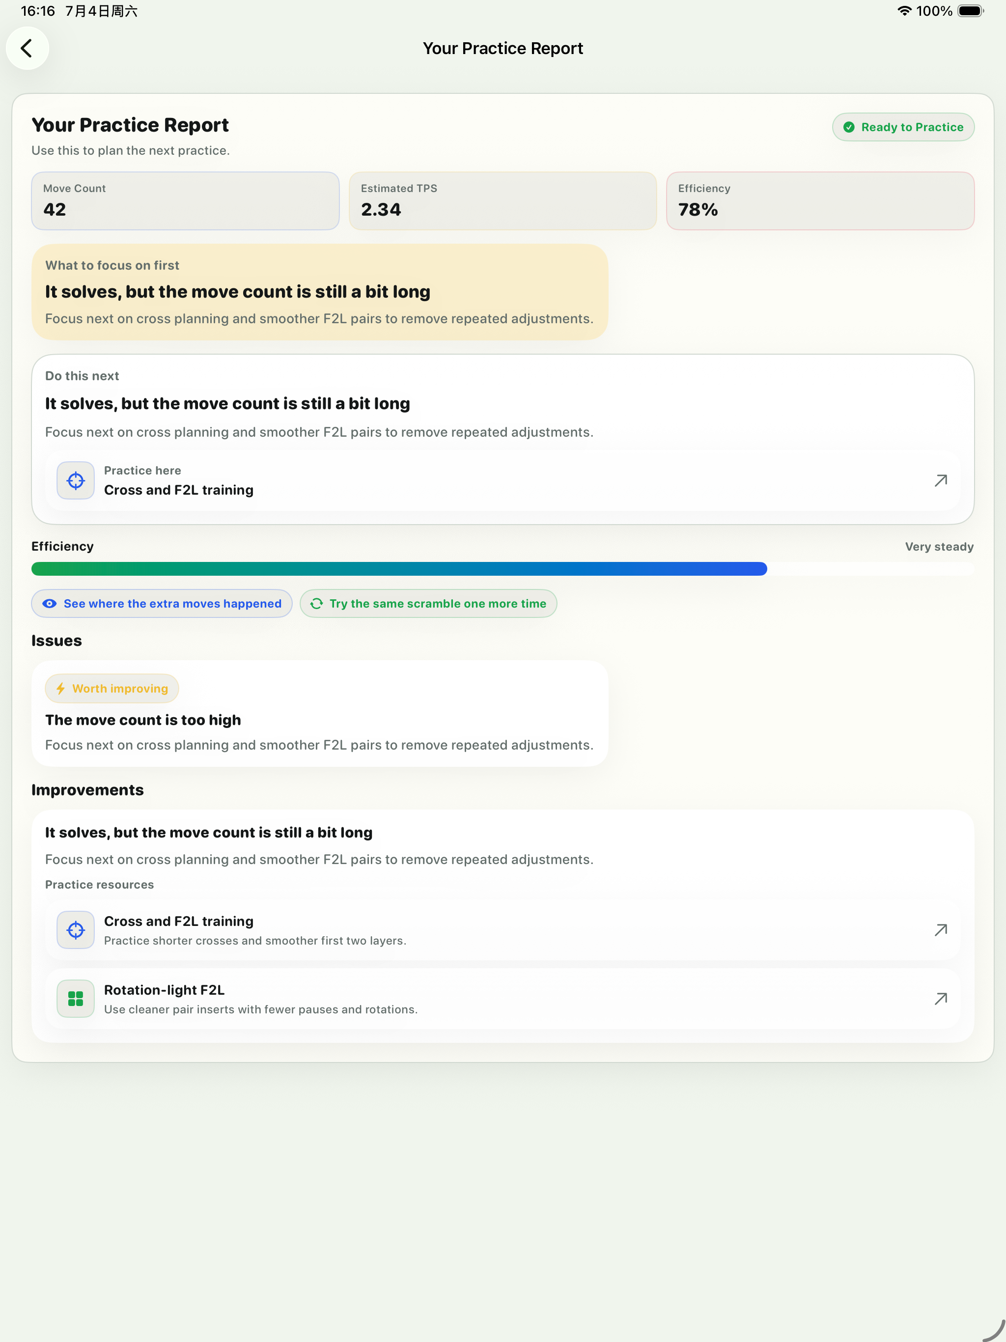Click the refresh icon on scramble button
The width and height of the screenshot is (1006, 1342).
pyautogui.click(x=317, y=604)
